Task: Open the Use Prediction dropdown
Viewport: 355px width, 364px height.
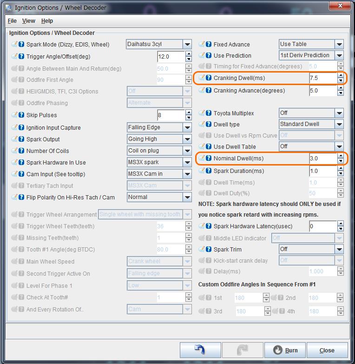Action: 311,55
